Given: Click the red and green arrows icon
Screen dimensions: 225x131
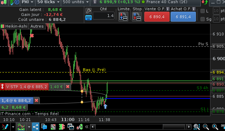Looking at the screenshot, I should 205,2.
